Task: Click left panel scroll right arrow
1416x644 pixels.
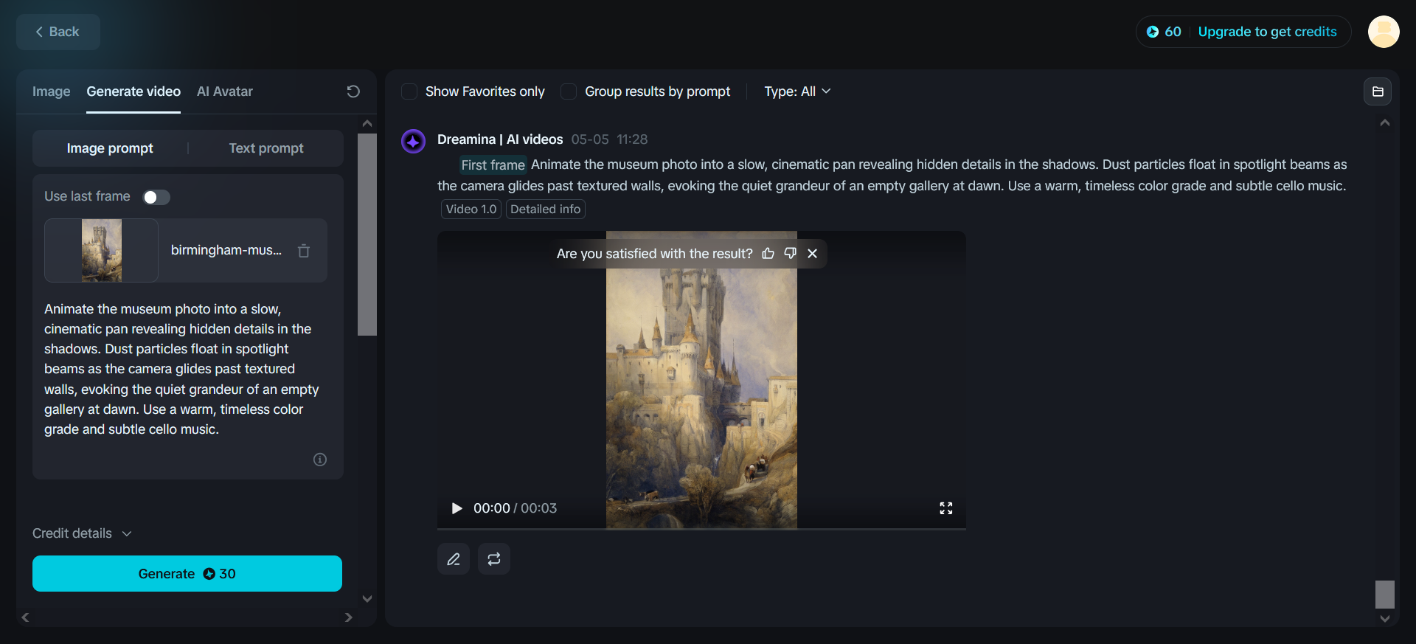Action: [x=349, y=617]
